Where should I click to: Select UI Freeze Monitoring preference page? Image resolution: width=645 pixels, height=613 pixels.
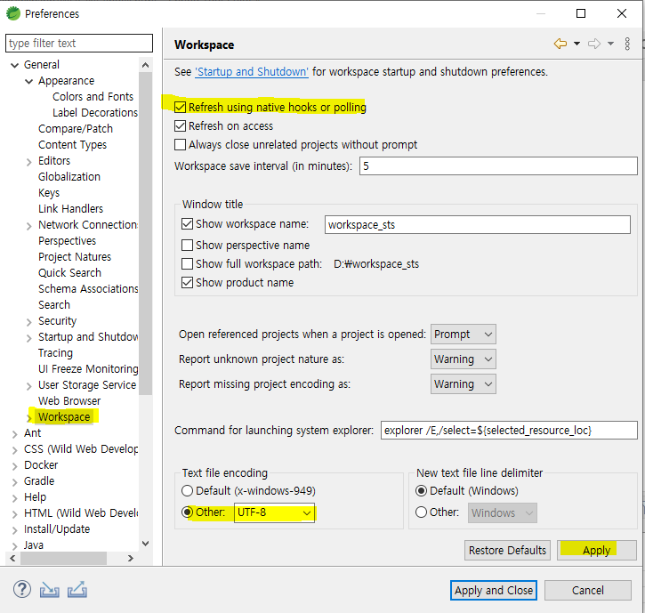pos(88,368)
